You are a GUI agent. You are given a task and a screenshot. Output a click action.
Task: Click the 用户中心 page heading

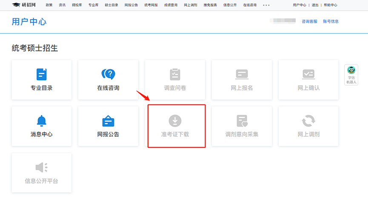[29, 22]
